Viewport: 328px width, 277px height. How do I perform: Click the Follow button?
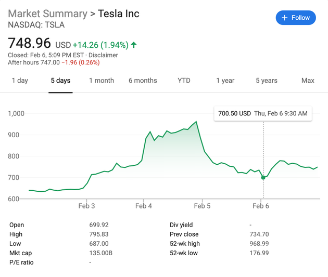click(295, 18)
